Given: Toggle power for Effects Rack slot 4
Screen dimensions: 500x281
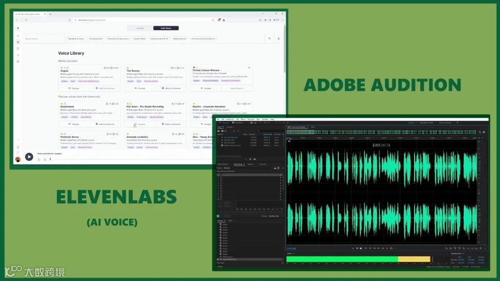Looking at the screenshot, I should 221,183.
